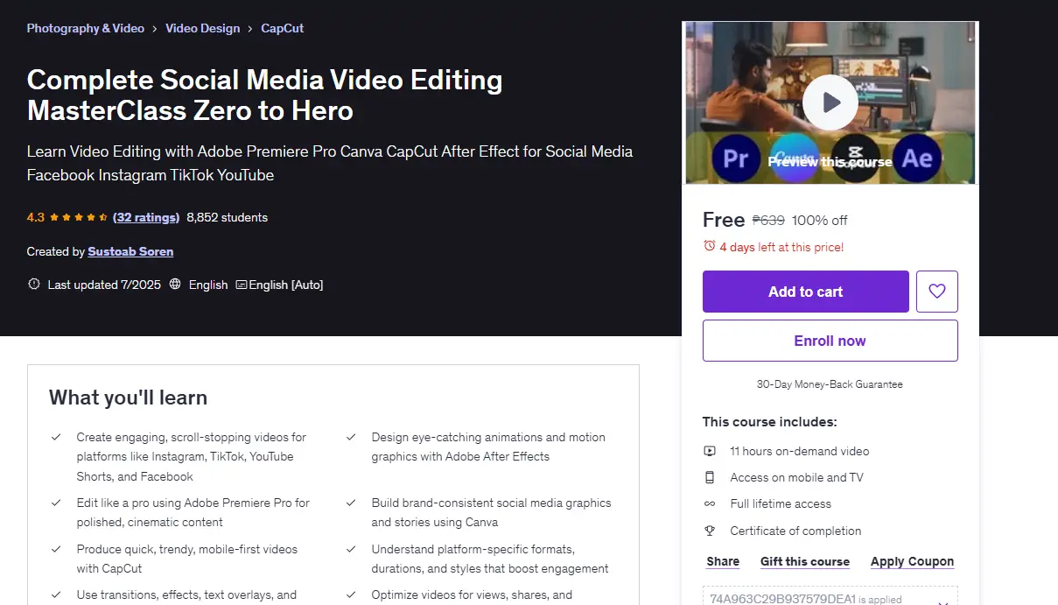Click checkmark beside 'Use transitions, effects' item

(56, 594)
